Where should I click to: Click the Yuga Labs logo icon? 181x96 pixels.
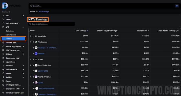click(36, 36)
